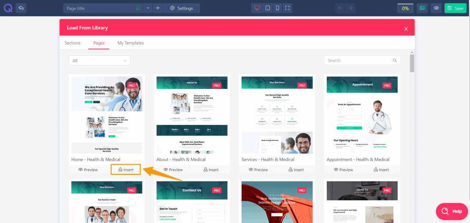This screenshot has width=470, height=223.
Task: Open Appointment - Health & Medical thumbnail
Action: tap(362, 115)
